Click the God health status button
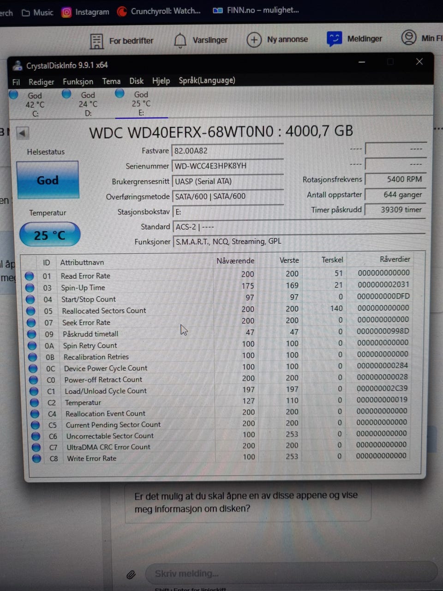This screenshot has width=443, height=591. click(x=48, y=180)
